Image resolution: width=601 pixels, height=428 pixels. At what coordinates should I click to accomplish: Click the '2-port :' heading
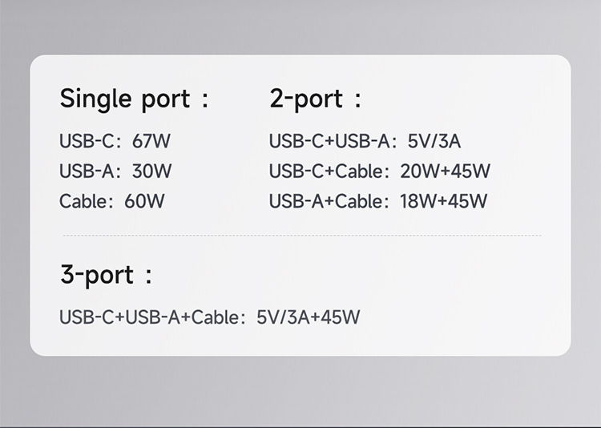[316, 99]
